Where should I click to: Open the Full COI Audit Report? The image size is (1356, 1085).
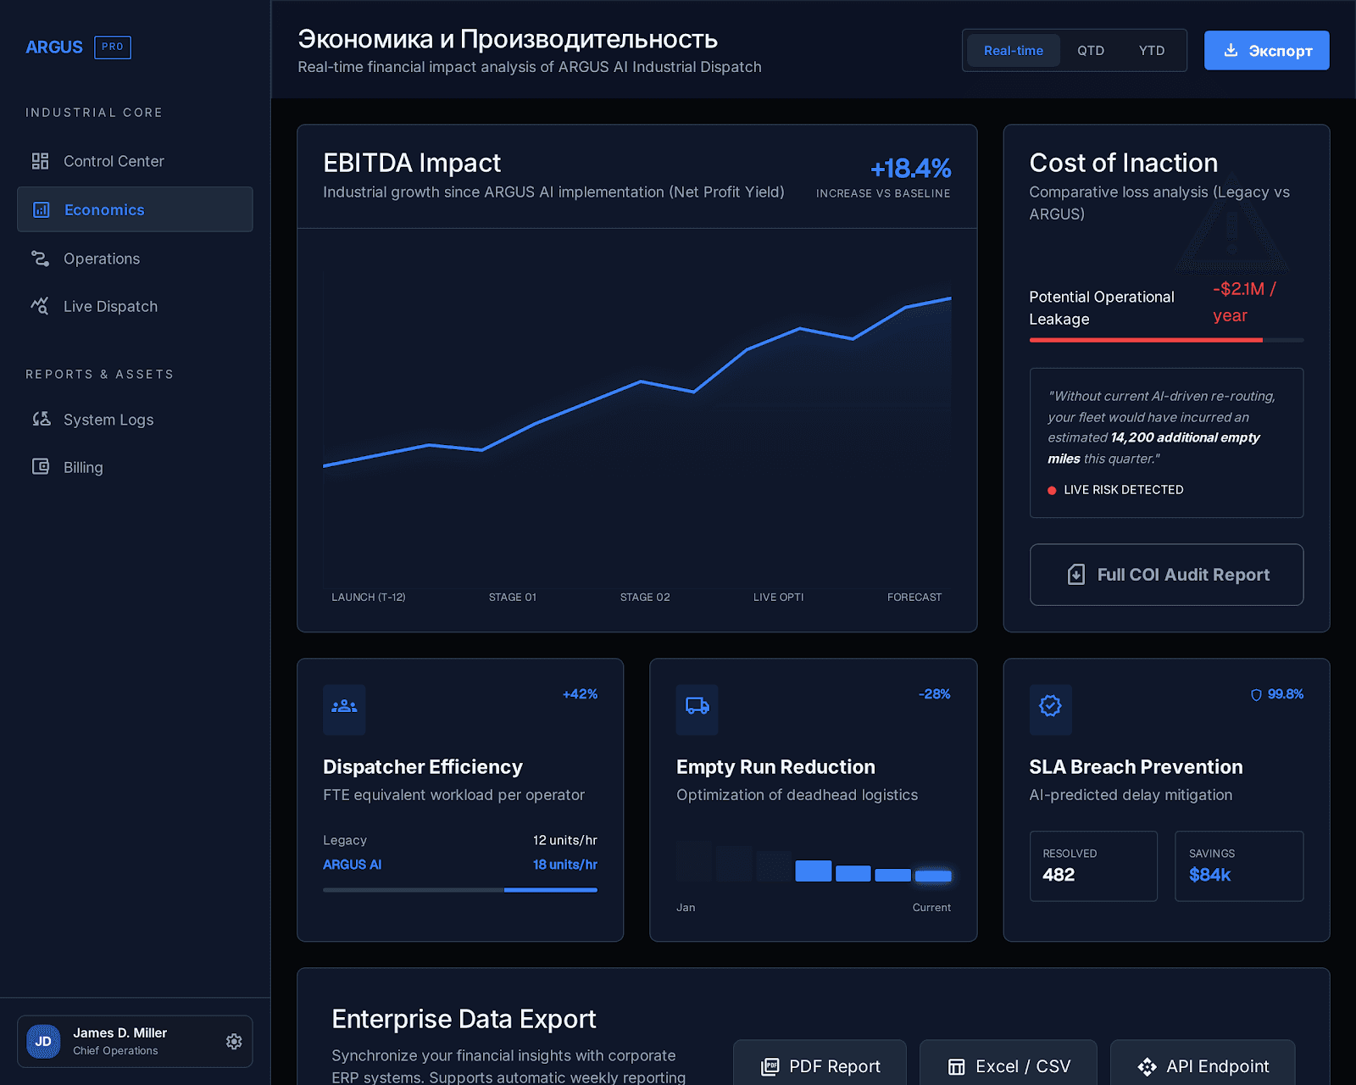pos(1166,575)
